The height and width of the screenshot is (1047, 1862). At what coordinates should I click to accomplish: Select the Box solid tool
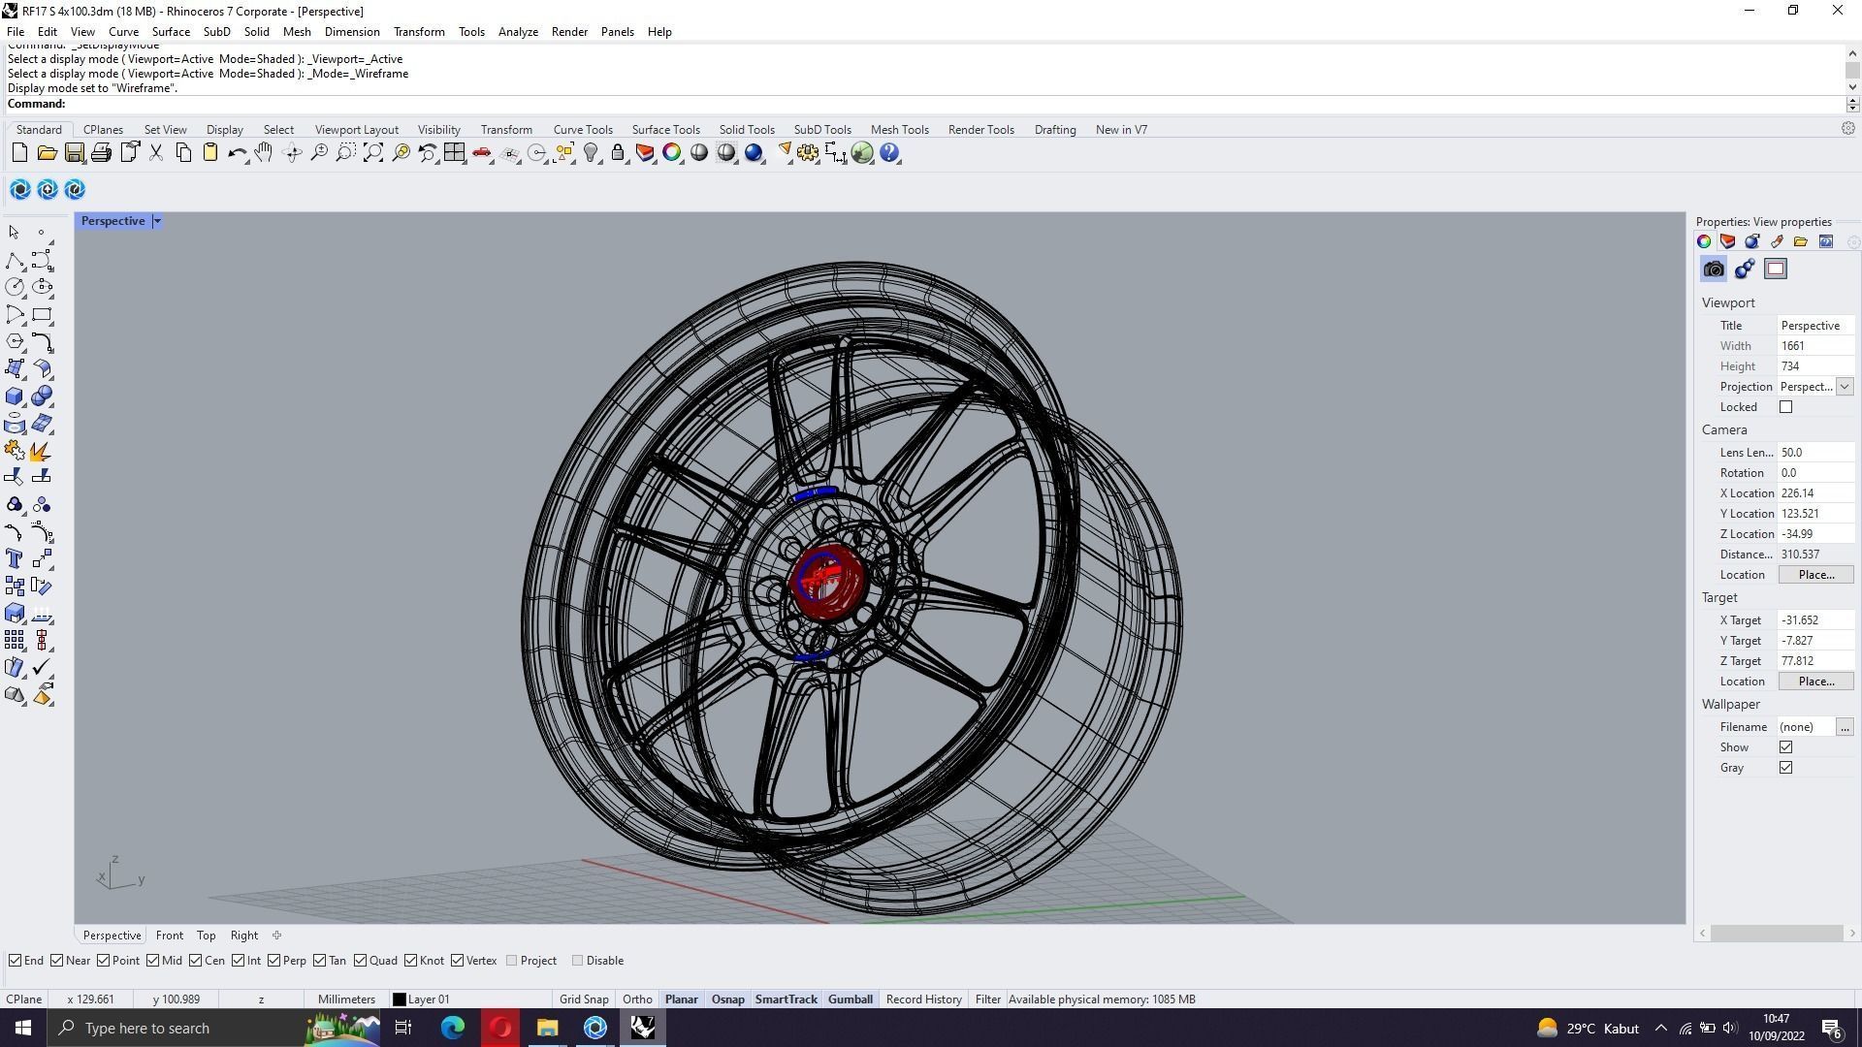(15, 397)
